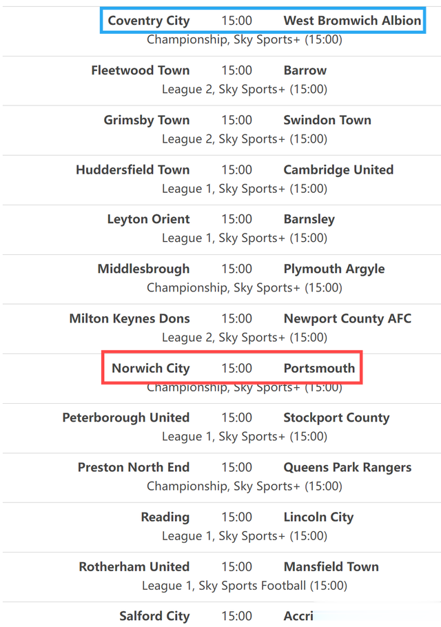Select Newport County AFC team name

[x=347, y=319]
